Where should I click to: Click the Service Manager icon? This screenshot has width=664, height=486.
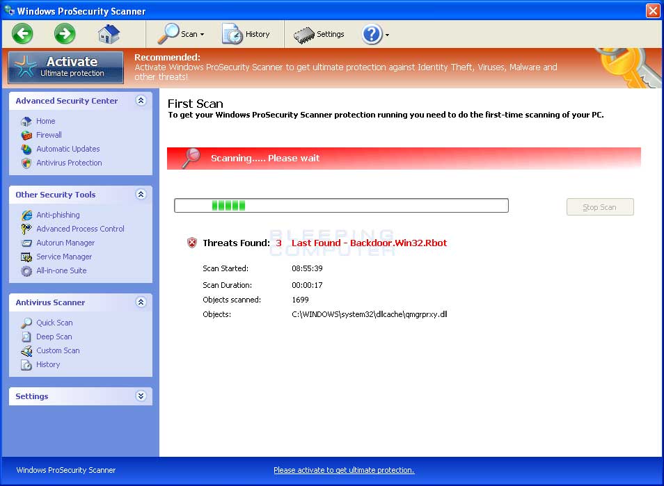[26, 257]
